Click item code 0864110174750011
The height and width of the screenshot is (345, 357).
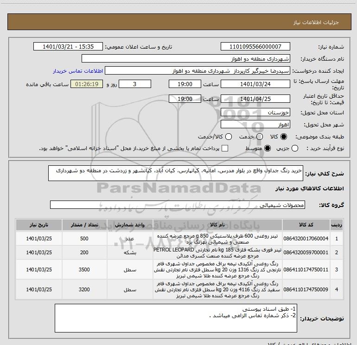(306, 270)
